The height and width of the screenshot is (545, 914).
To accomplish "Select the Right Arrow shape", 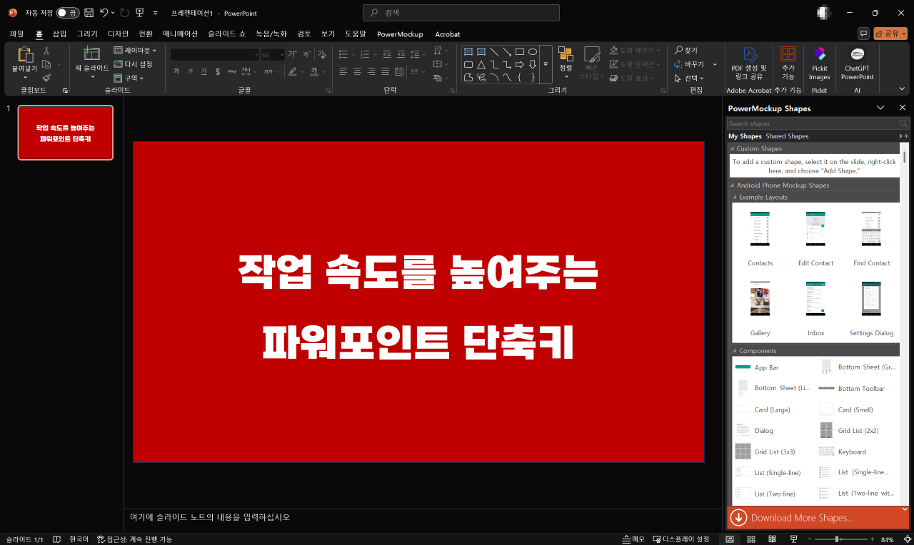I will point(520,64).
